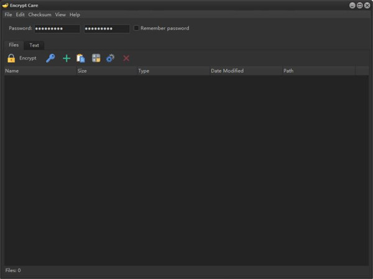Maximize the Encrypt Care window
The image size is (373, 279).
point(360,6)
